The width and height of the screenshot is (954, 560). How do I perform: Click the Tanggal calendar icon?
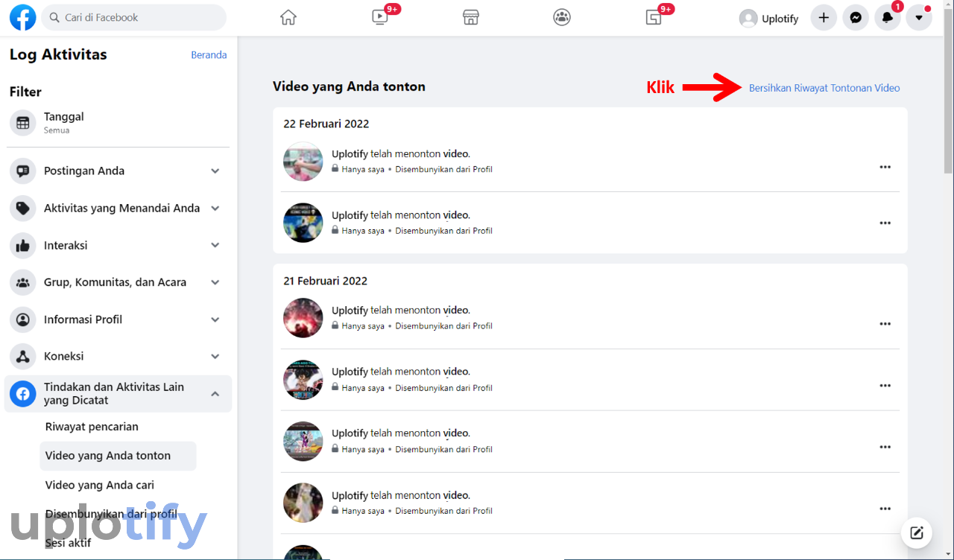click(x=23, y=123)
